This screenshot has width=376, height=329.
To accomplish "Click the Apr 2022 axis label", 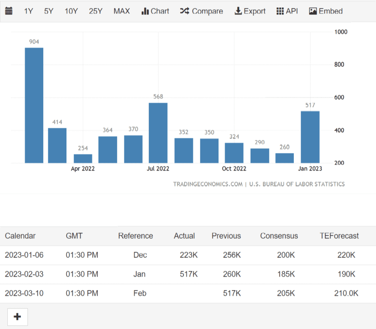I will click(83, 169).
